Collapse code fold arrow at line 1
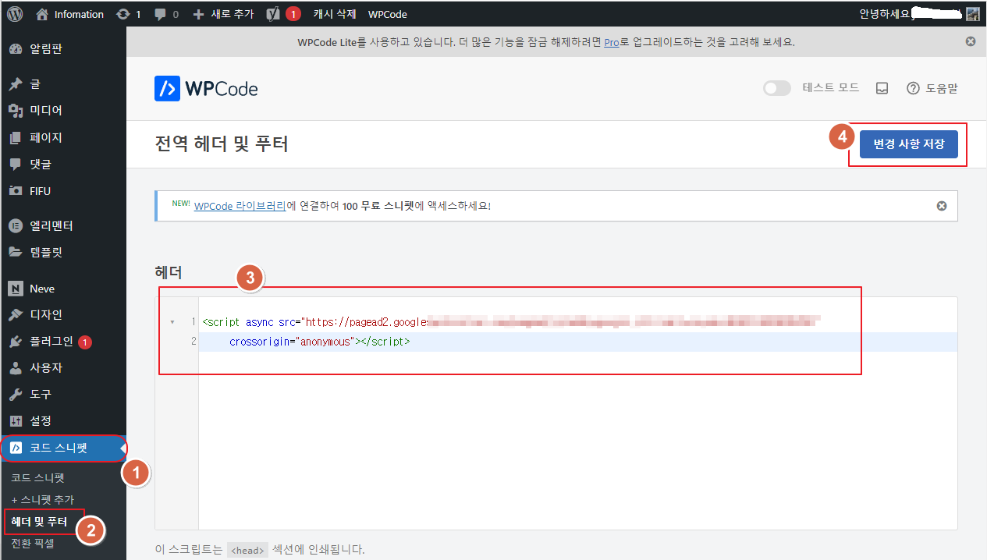 point(172,322)
